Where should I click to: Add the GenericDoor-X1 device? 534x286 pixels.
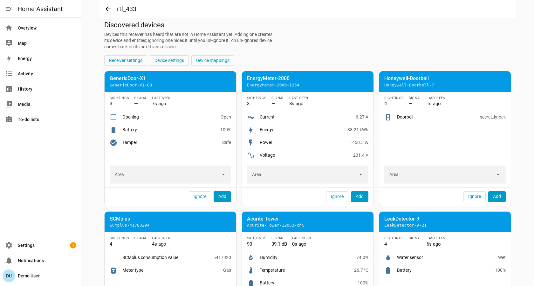[x=222, y=197]
